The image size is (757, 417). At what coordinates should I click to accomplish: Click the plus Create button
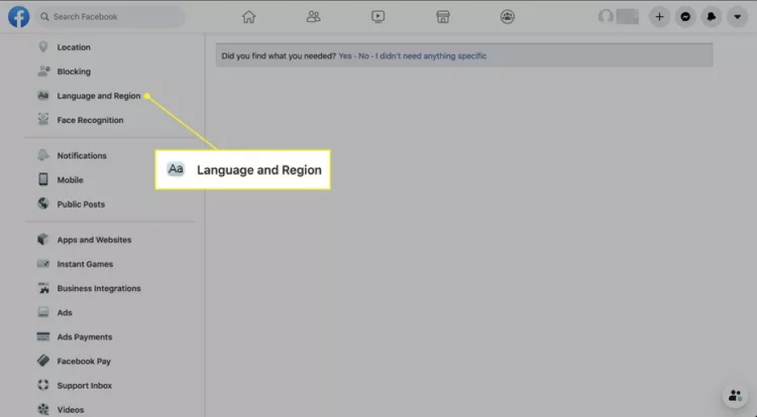tap(659, 16)
